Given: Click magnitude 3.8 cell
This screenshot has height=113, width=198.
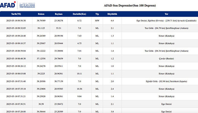Looking at the screenshot, I should pos(112,112).
